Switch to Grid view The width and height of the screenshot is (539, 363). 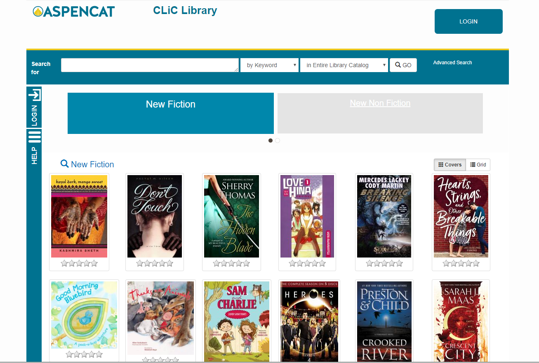tap(478, 165)
